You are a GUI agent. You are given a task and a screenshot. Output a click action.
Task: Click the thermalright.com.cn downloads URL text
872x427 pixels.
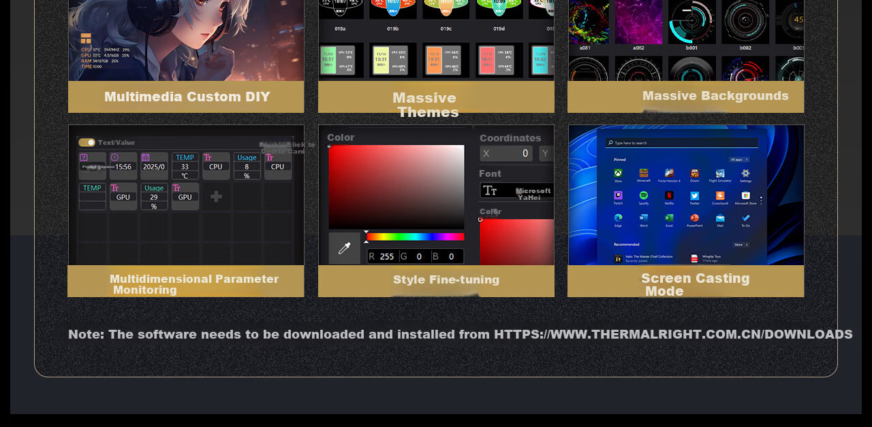[x=673, y=335]
